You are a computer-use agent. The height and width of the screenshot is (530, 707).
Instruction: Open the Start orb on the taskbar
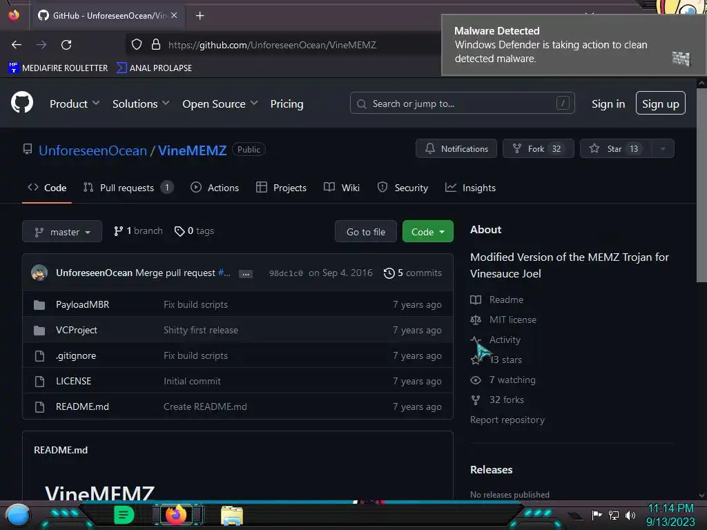pos(18,515)
